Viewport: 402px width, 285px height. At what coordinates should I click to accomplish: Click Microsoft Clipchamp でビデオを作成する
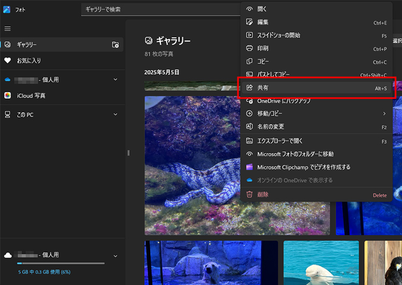tap(303, 167)
